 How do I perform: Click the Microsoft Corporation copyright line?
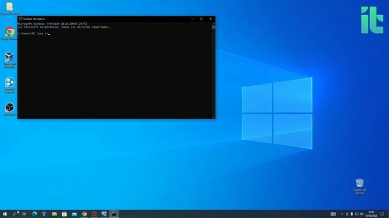pyautogui.click(x=63, y=27)
